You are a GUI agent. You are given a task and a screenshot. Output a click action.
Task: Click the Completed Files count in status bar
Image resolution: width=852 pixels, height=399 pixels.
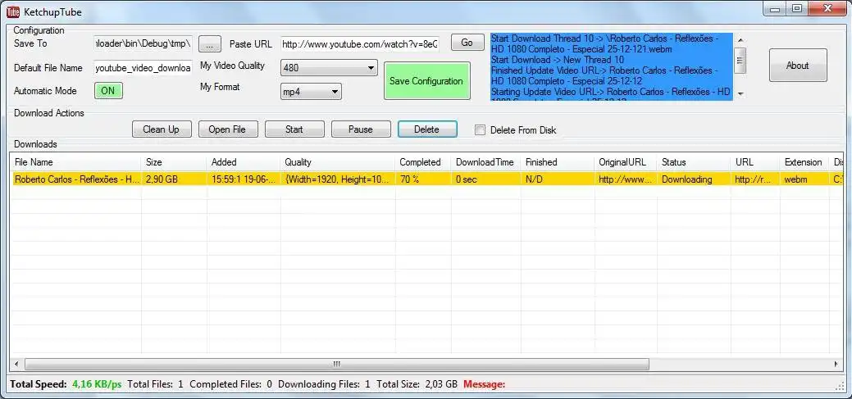(231, 383)
